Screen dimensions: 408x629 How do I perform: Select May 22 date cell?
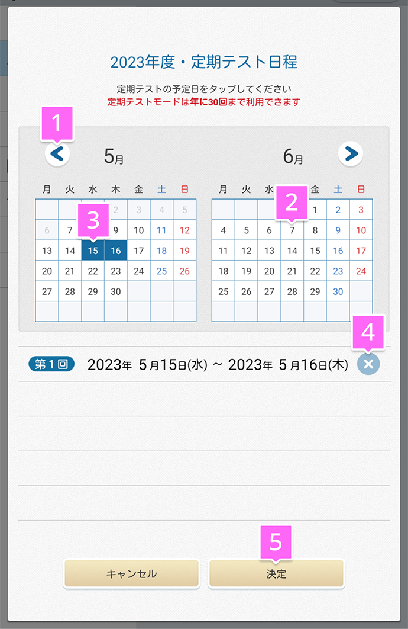click(x=93, y=271)
